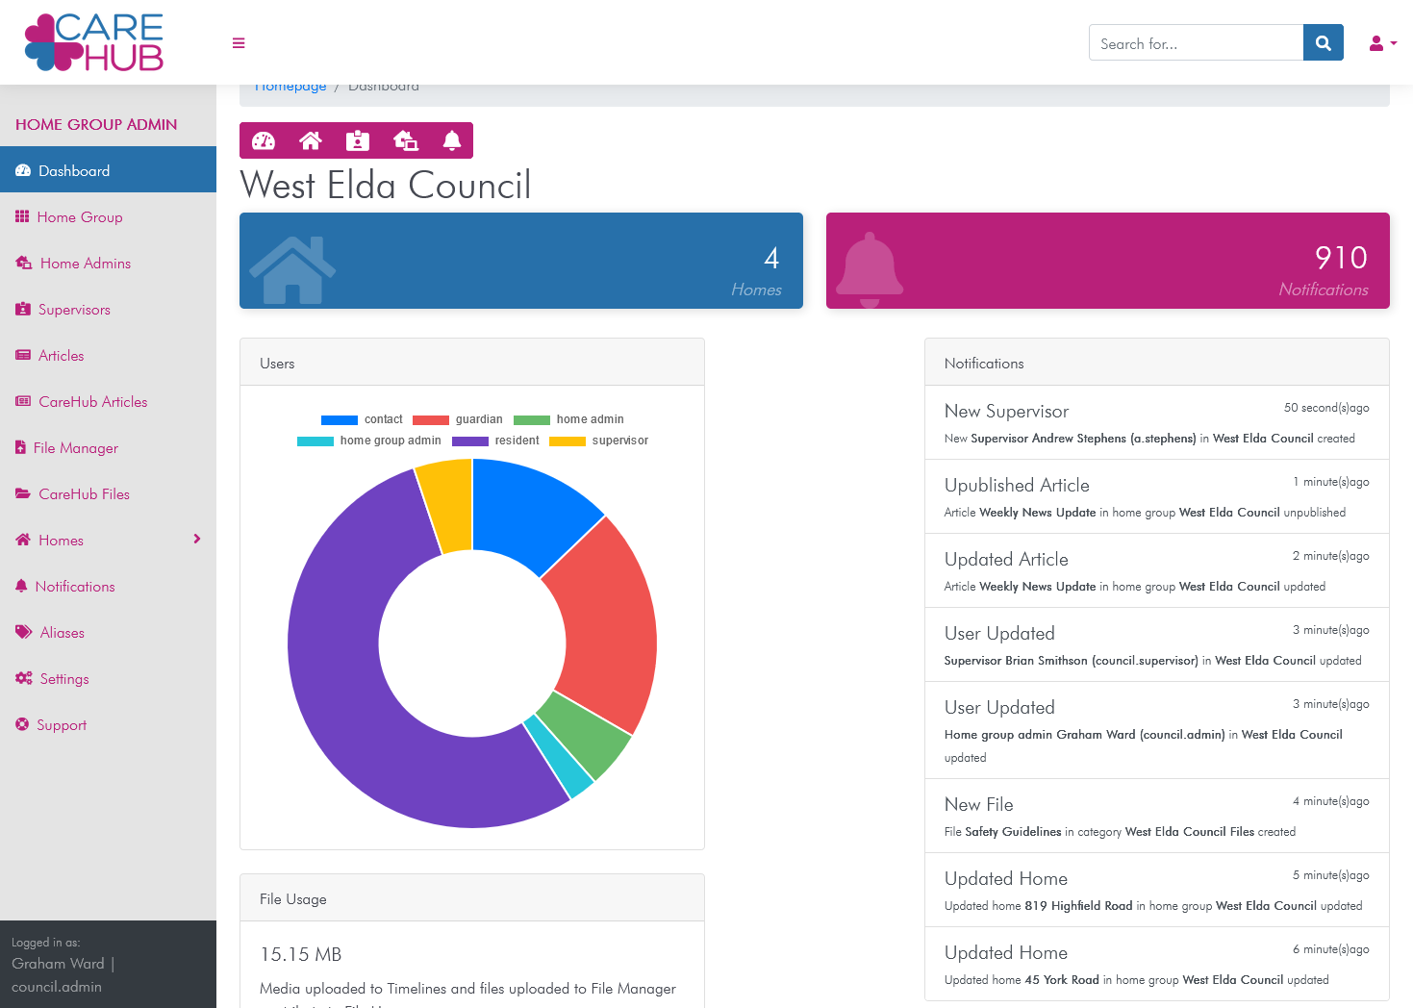
Task: Click the Home Group grid icon
Action: [22, 216]
